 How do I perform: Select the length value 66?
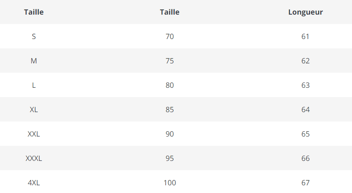305,158
